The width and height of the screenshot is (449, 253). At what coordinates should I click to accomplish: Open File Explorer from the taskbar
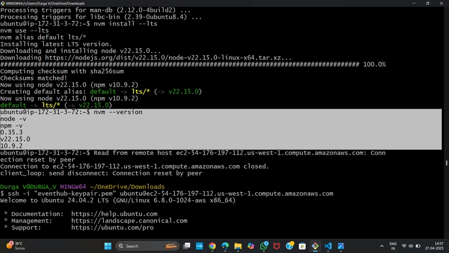pos(238,246)
